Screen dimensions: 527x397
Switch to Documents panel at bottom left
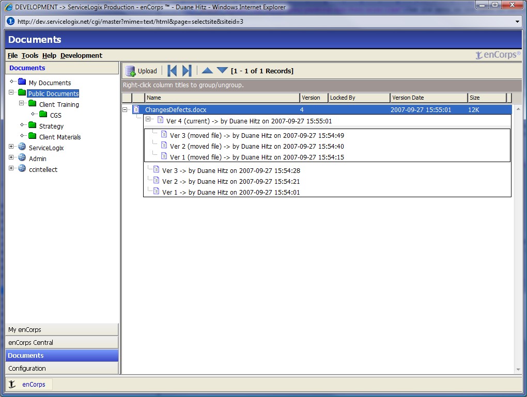(x=62, y=355)
